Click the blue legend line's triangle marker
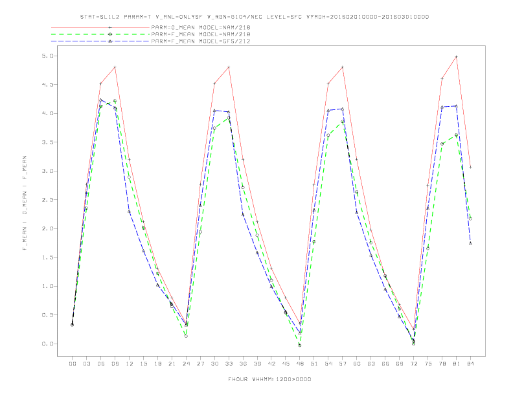 click(x=110, y=41)
